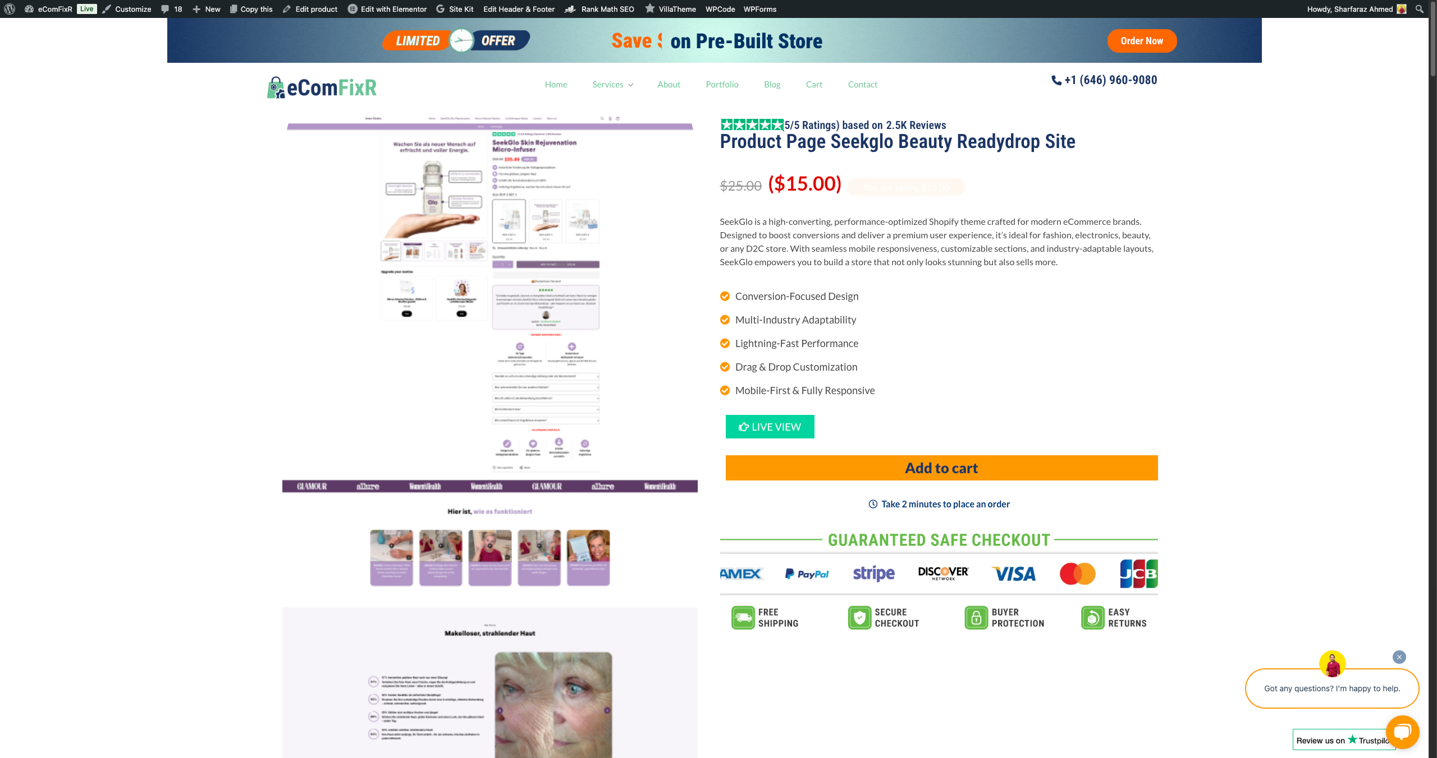Open the Blog menu item
The width and height of the screenshot is (1437, 758).
click(772, 84)
